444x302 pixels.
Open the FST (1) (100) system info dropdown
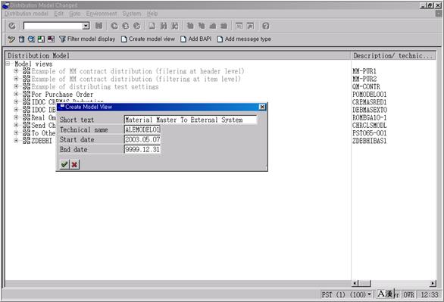coord(369,294)
